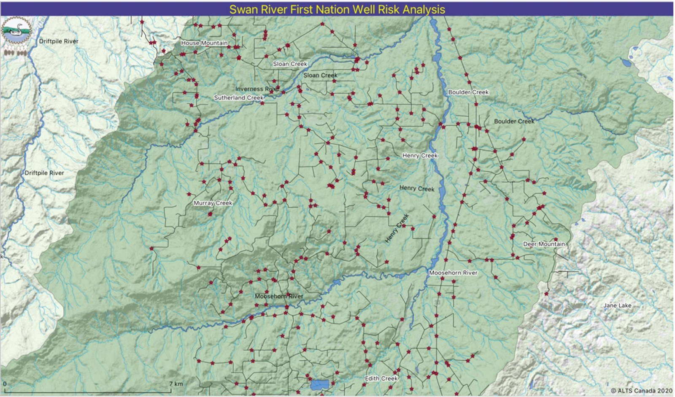Click the map title 'Swan River First Nation Well Risk Analysis'
The width and height of the screenshot is (675, 397).
pos(337,9)
